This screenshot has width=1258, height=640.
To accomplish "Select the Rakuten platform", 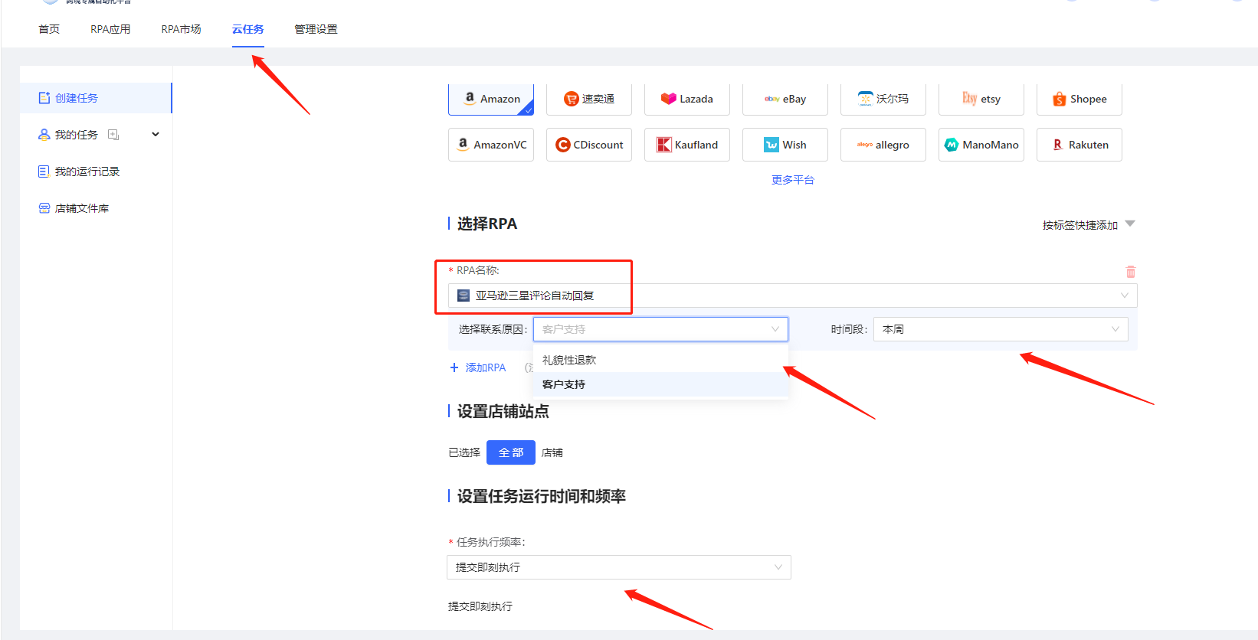I will point(1079,145).
